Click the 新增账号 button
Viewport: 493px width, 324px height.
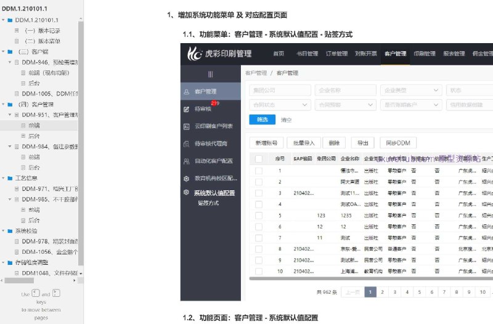266,143
